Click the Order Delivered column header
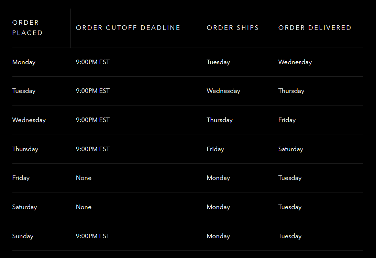 314,28
